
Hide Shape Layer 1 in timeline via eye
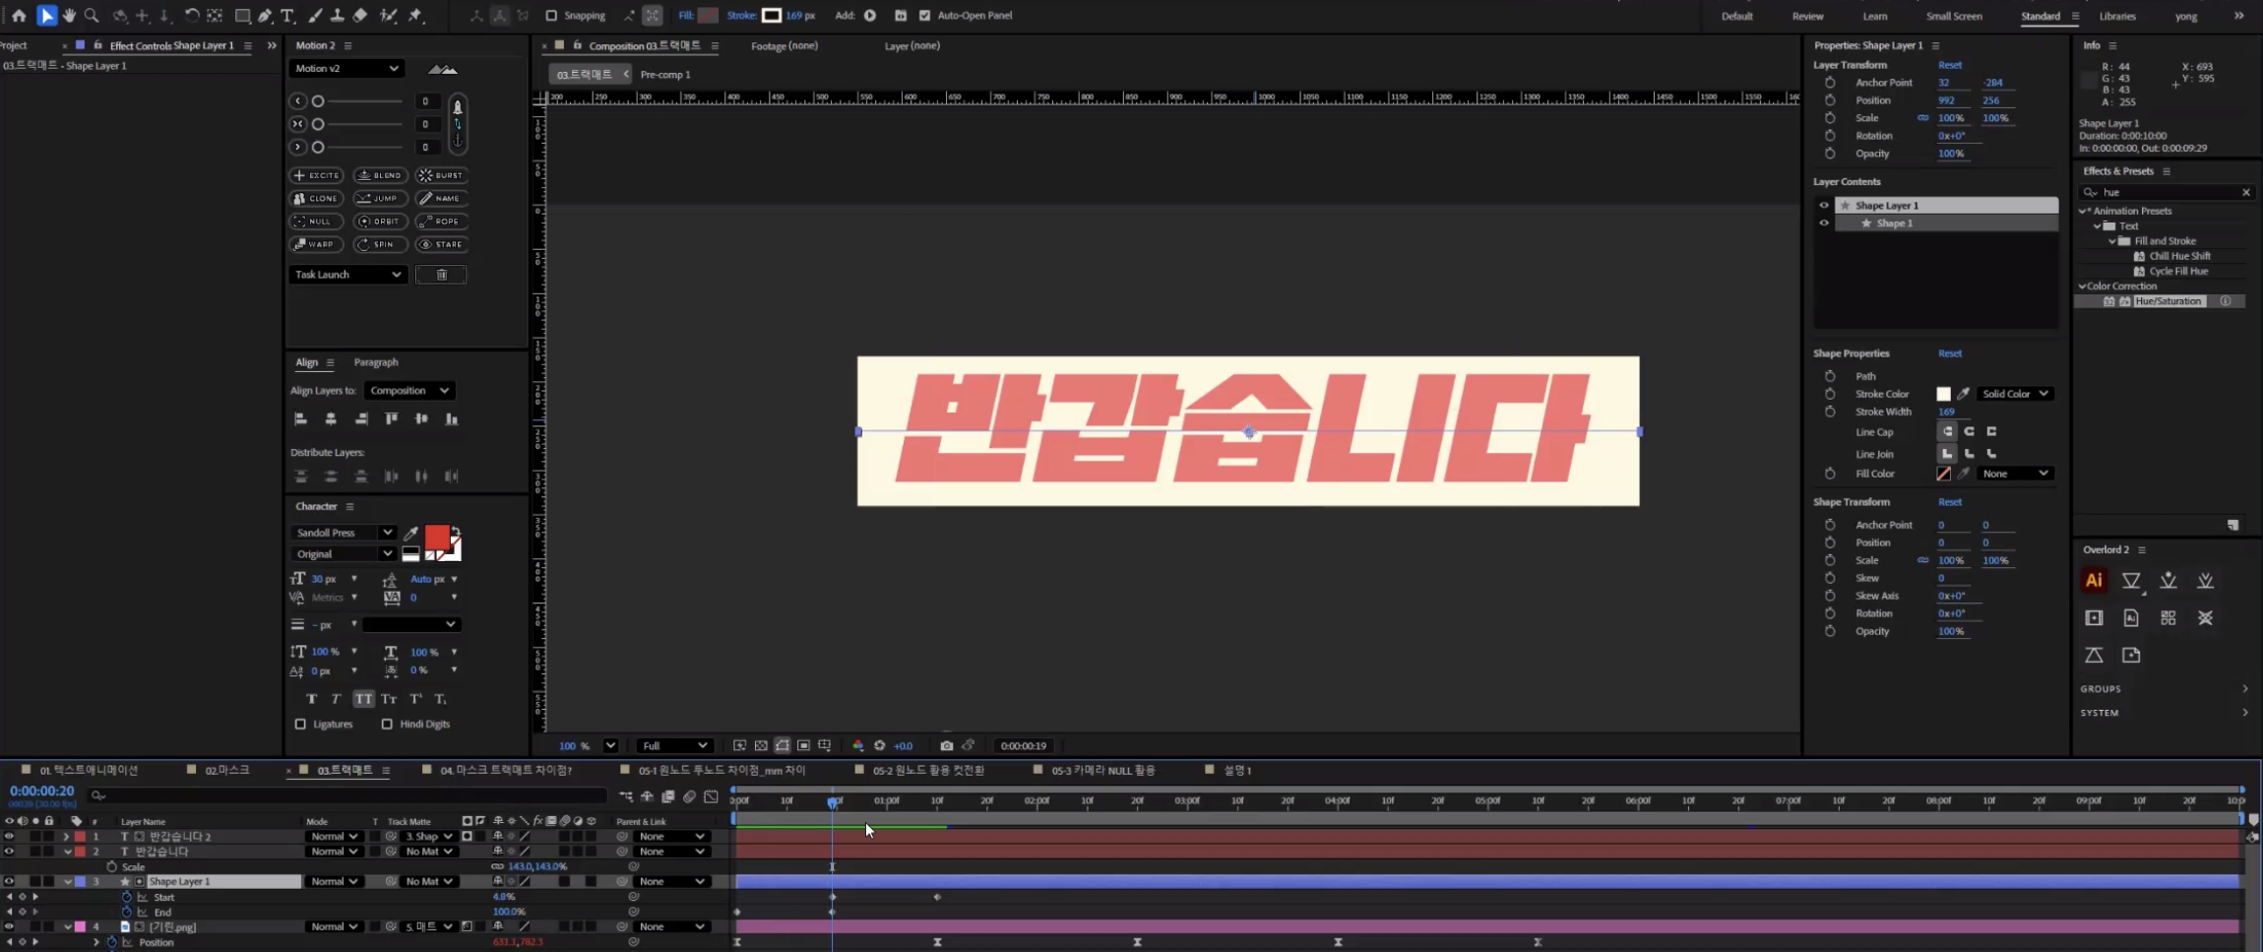point(9,882)
